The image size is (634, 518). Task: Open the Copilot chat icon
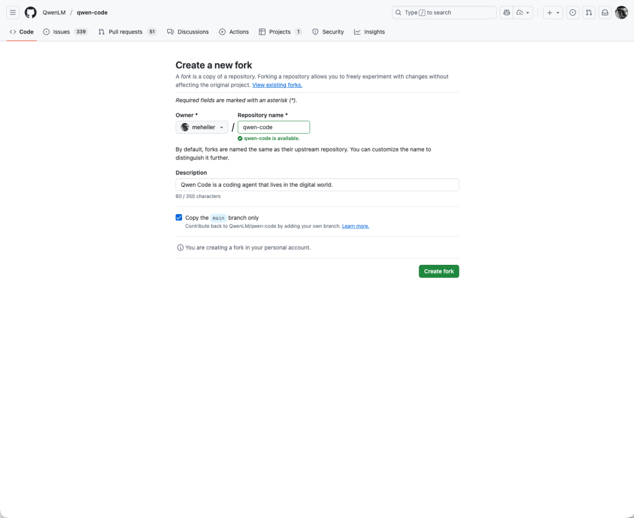pos(506,12)
